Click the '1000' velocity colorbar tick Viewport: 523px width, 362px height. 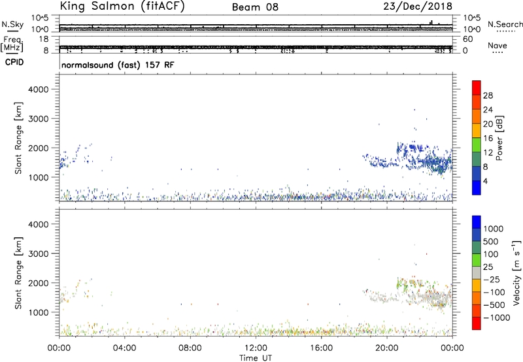pos(493,229)
